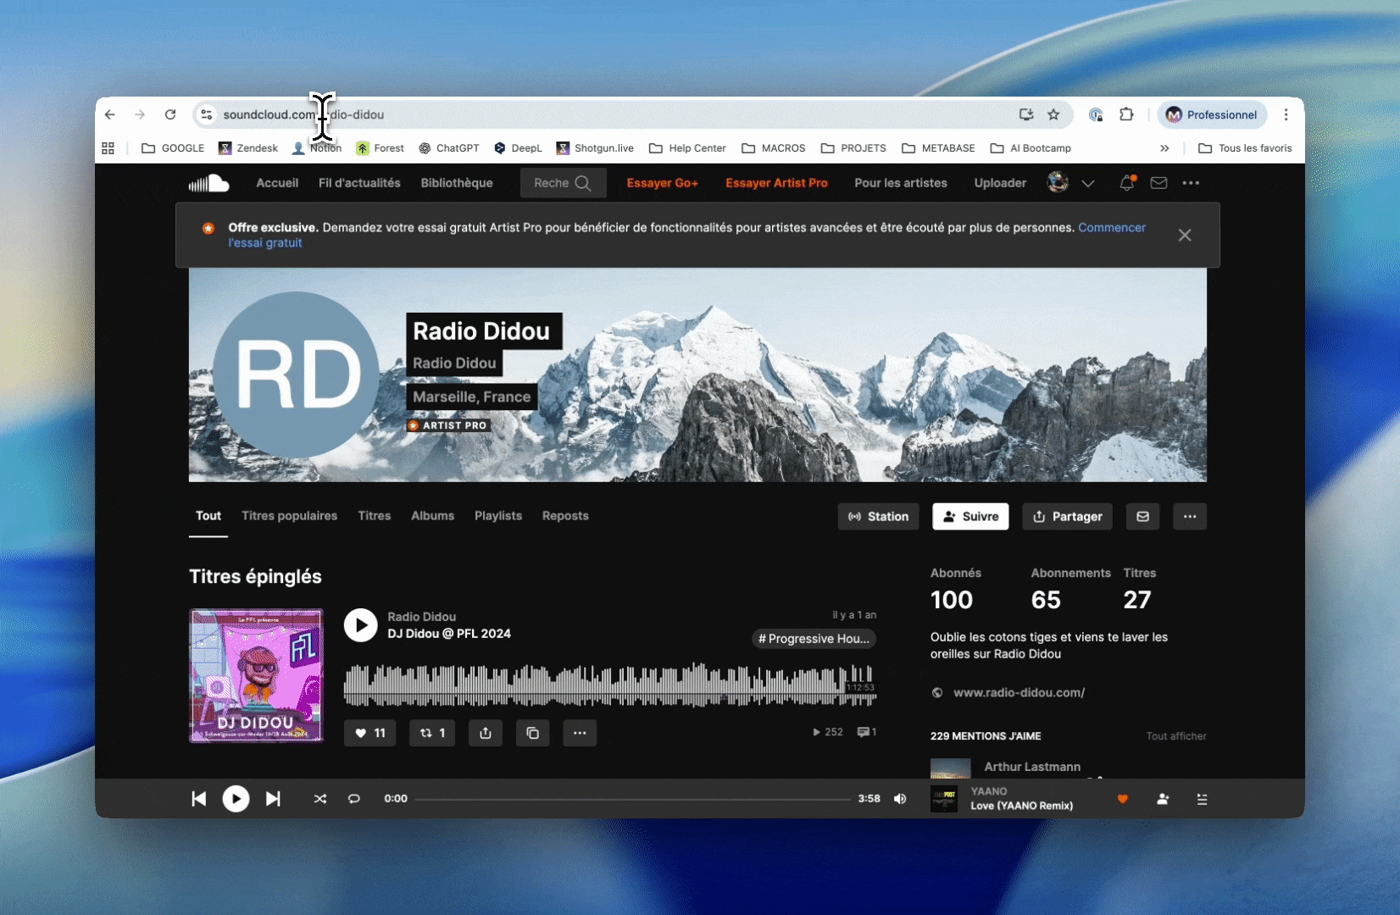Click the Partager button
1400x915 pixels.
click(1068, 517)
